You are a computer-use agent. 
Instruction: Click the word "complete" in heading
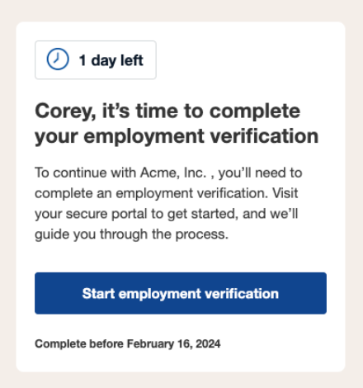tap(255, 112)
